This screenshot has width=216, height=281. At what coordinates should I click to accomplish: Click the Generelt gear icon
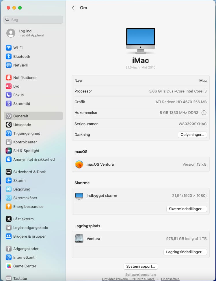click(9, 116)
